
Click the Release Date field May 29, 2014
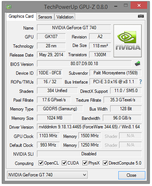pos(51,55)
